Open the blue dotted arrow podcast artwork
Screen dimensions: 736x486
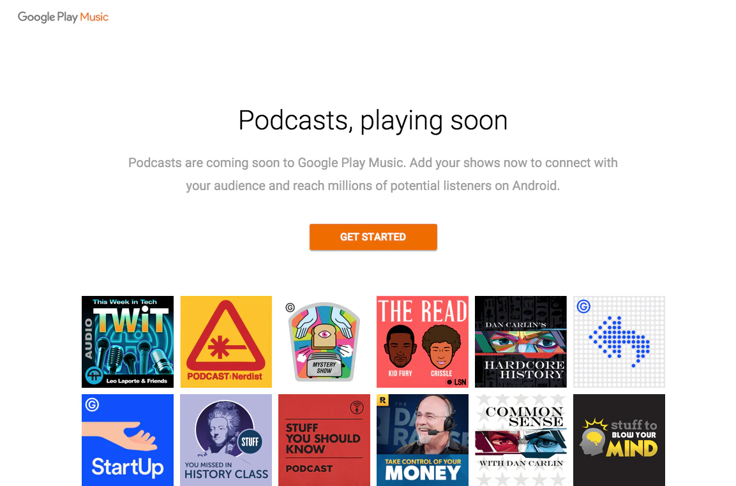click(619, 341)
